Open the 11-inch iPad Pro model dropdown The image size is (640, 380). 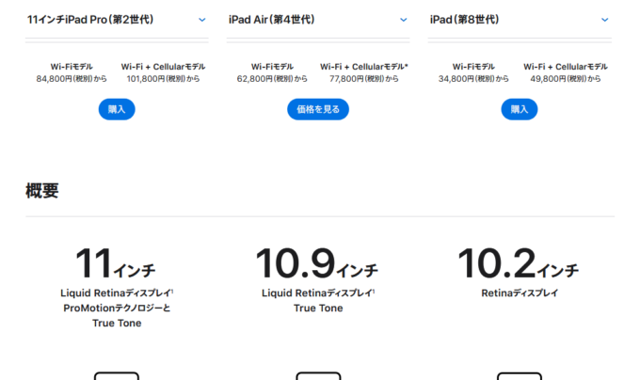click(117, 20)
